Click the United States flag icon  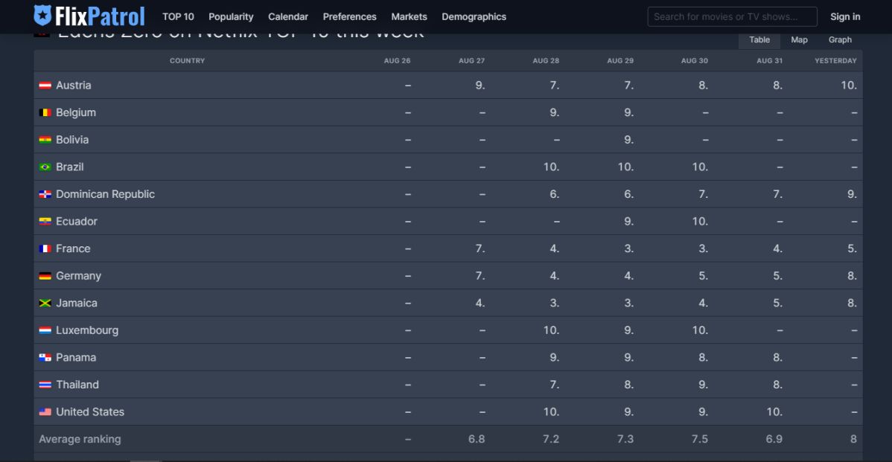pyautogui.click(x=45, y=411)
